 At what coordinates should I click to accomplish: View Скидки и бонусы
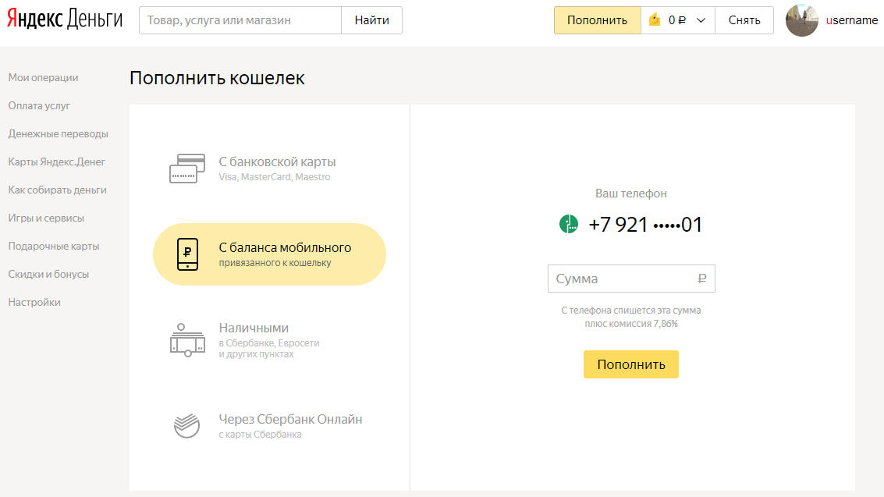click(x=48, y=275)
